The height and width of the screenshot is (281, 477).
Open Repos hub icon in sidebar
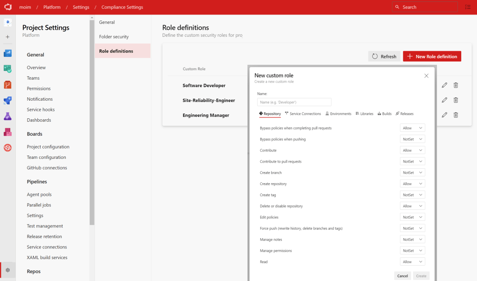click(7, 84)
